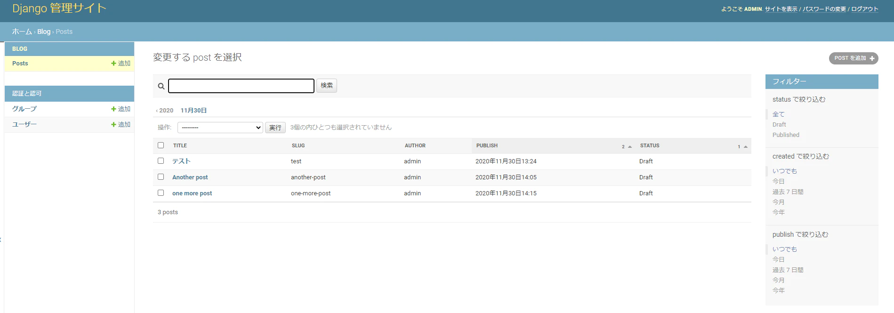Sort by SLUG column header
The image size is (894, 313).
coord(298,146)
